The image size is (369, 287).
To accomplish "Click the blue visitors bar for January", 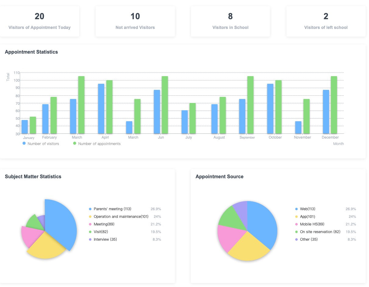I will click(x=25, y=127).
